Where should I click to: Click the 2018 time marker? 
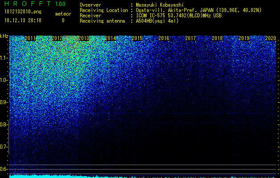coord(217,38)
